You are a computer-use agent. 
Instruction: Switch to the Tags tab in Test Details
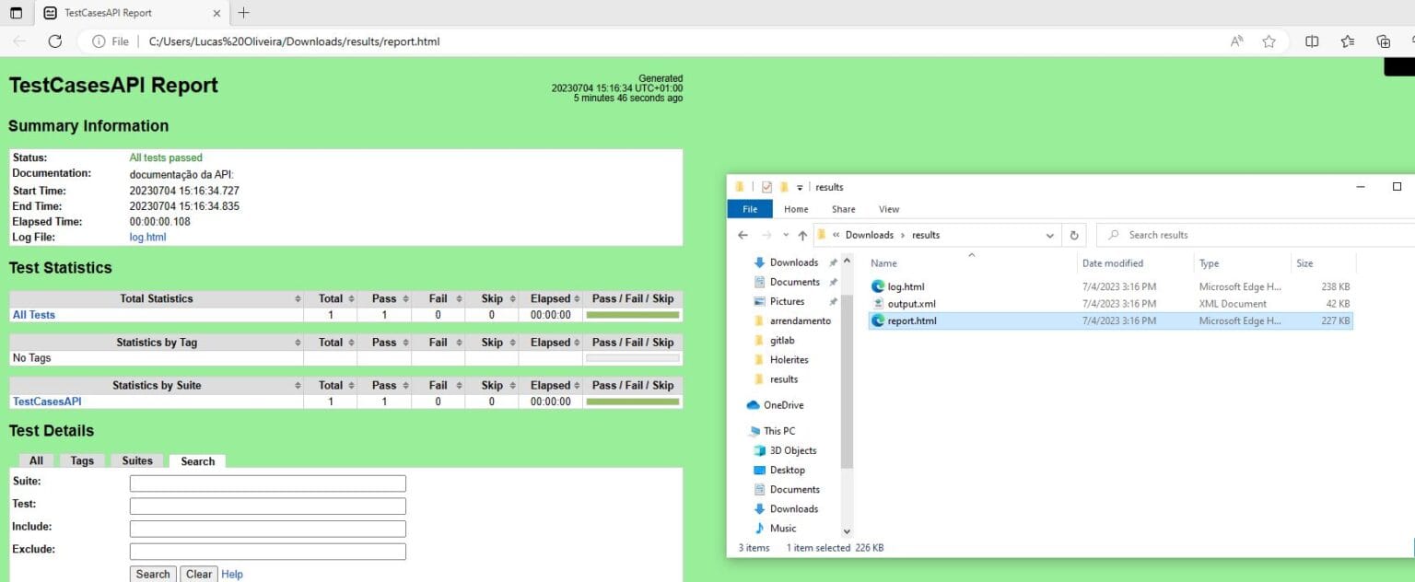[x=82, y=460]
